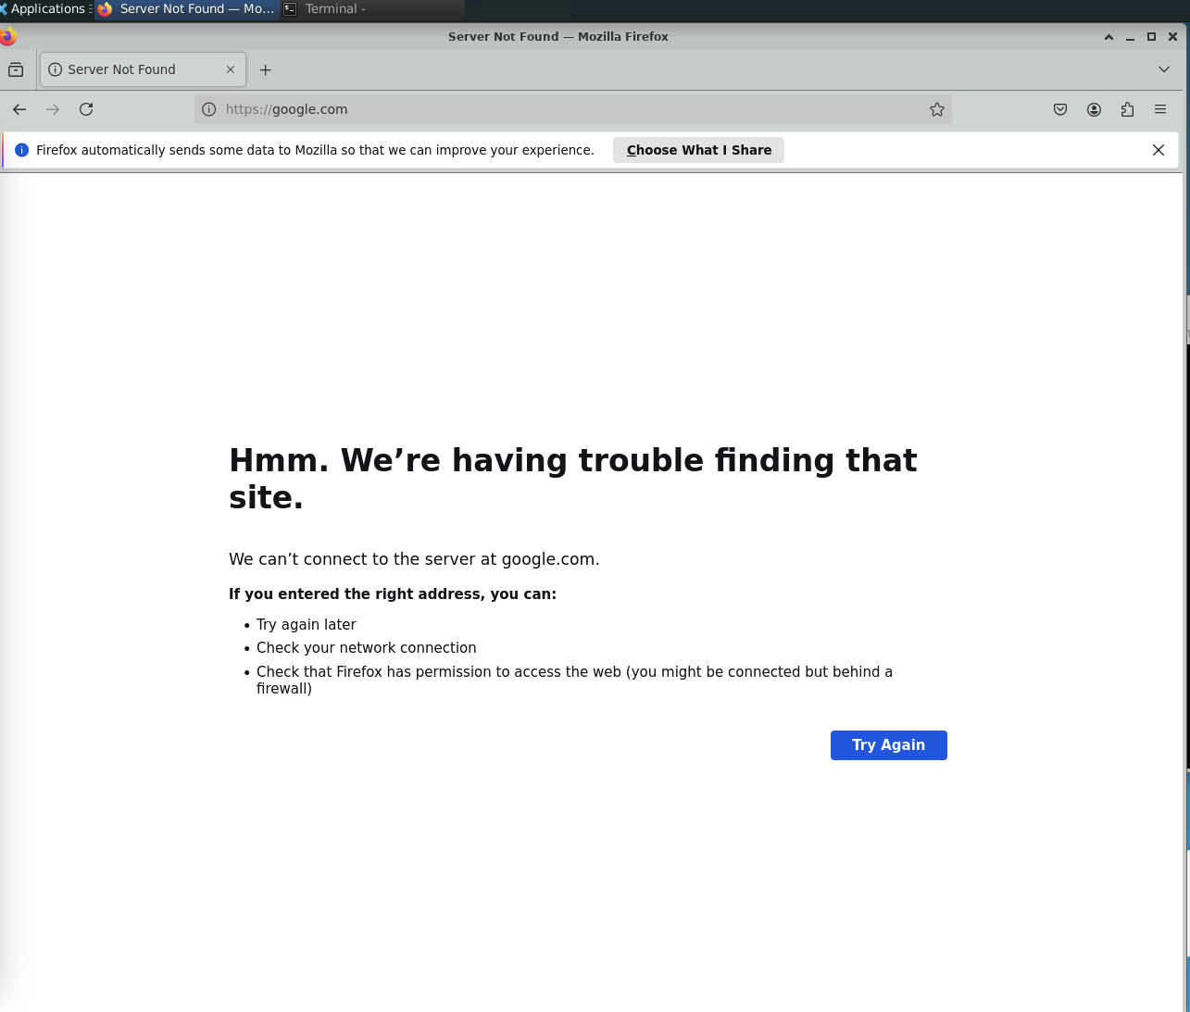Click the 'Try again later' bullet text
The image size is (1190, 1012).
coord(306,625)
